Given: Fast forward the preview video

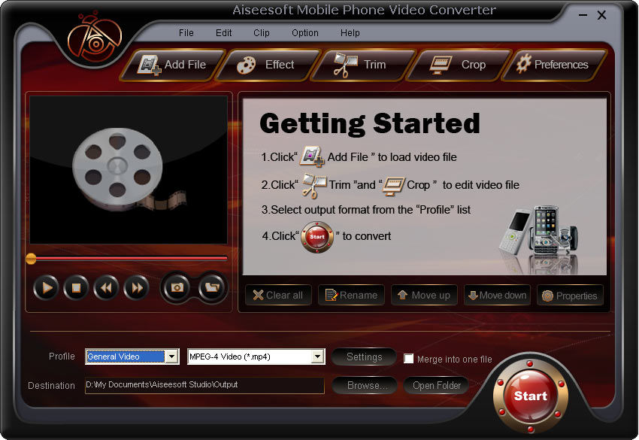Looking at the screenshot, I should click(137, 288).
